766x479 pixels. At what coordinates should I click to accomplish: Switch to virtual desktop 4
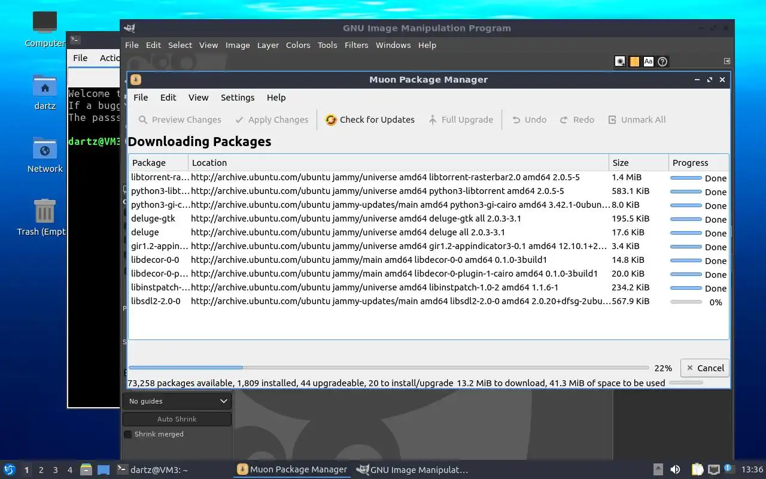[70, 470]
